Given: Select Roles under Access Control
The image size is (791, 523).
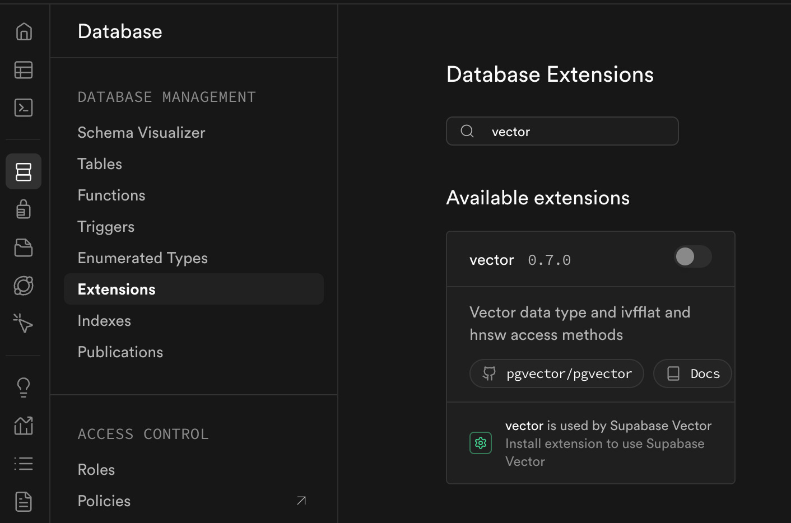Looking at the screenshot, I should (x=96, y=469).
